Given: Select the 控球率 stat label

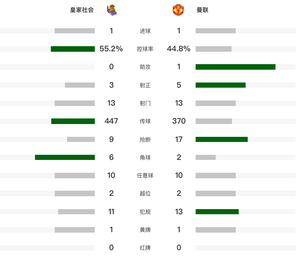Looking at the screenshot, I should (145, 49).
